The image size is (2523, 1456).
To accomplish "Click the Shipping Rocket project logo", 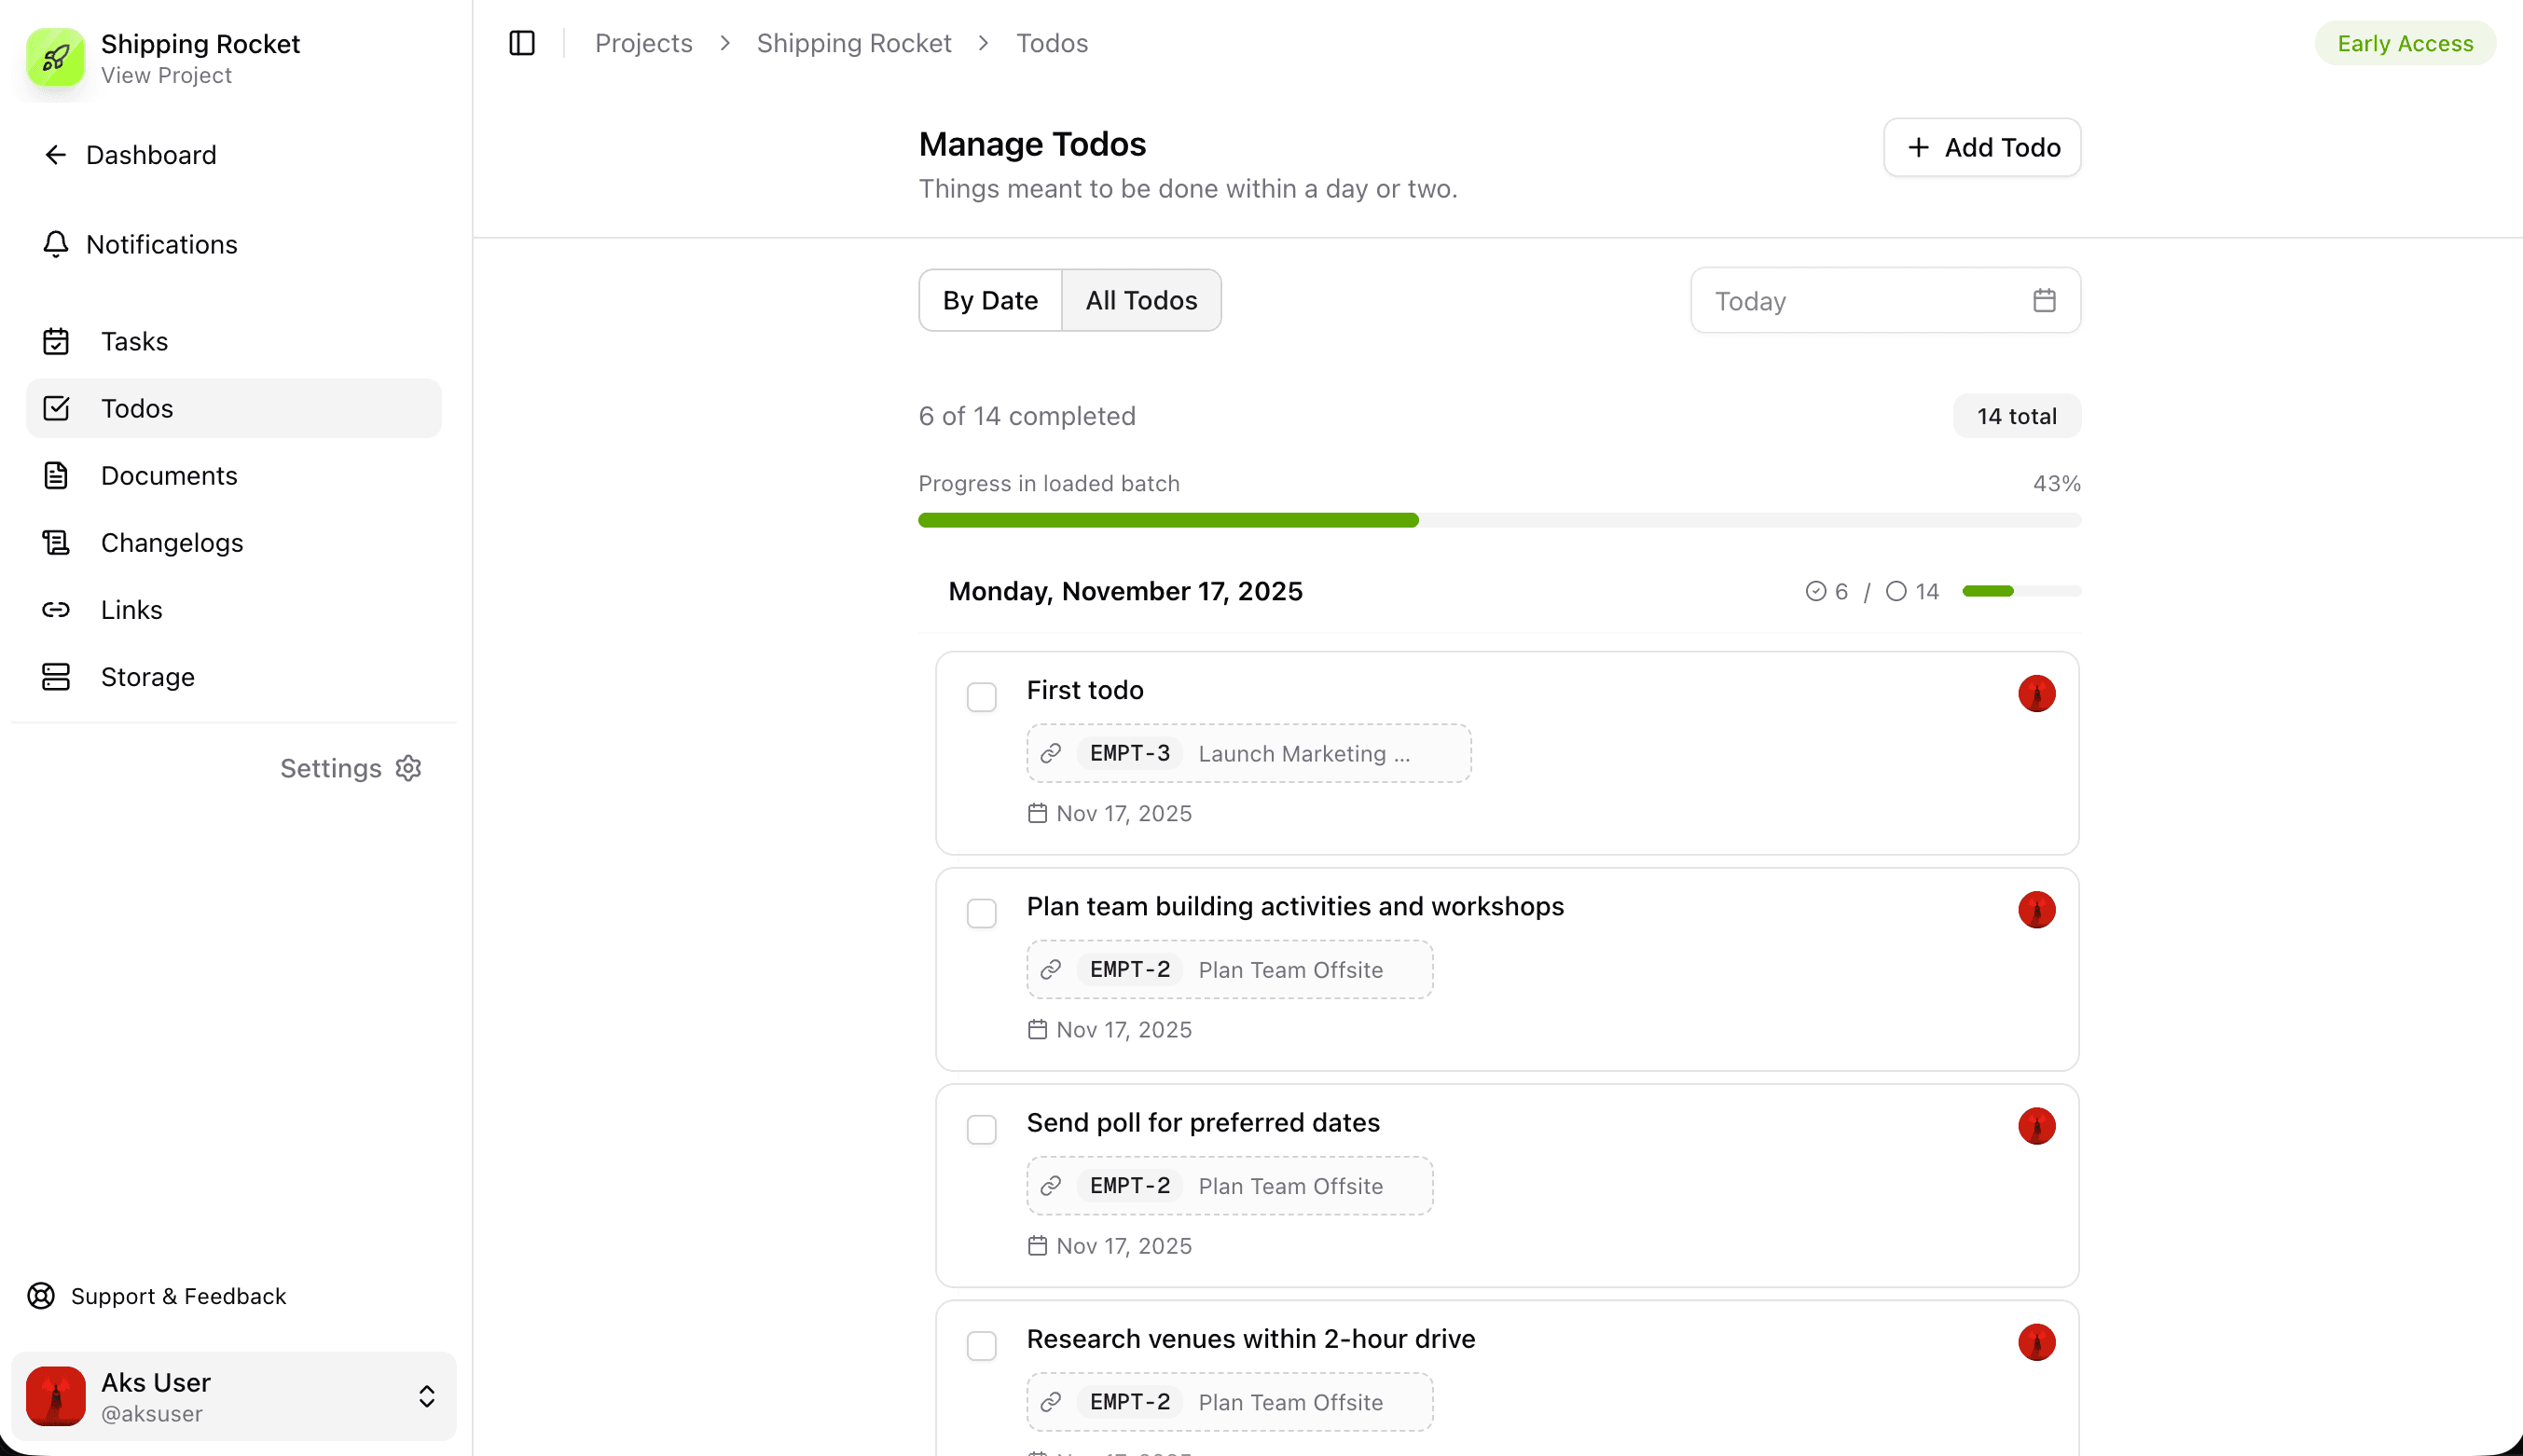I will tap(56, 57).
